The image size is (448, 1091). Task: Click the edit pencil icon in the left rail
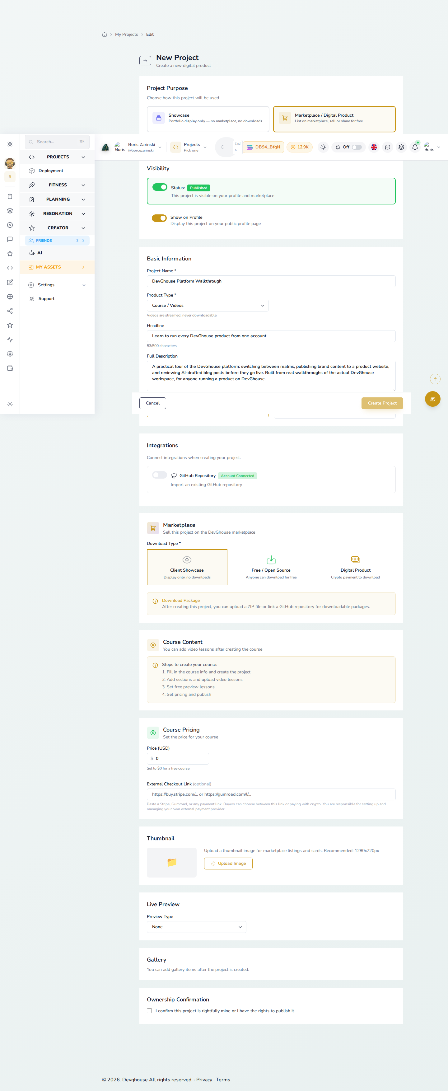10,282
